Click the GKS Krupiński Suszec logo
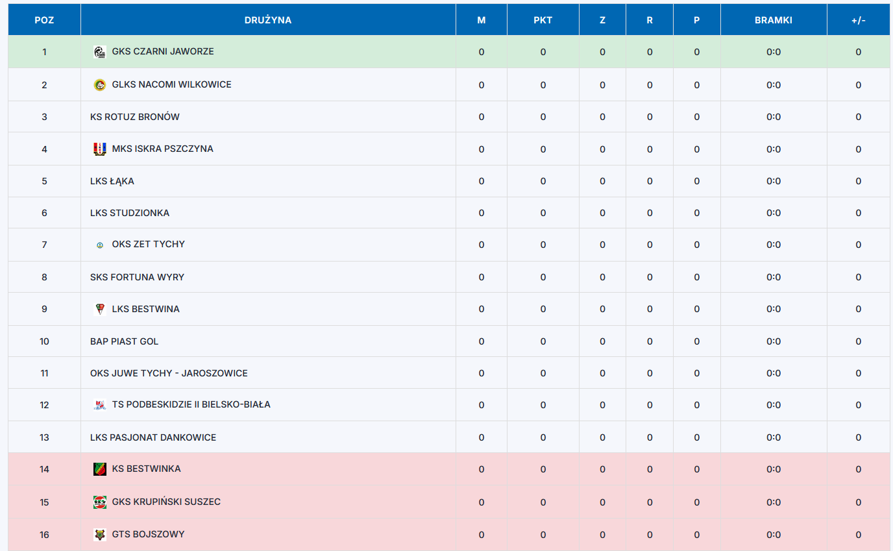Screen dimensions: 893x551 pos(100,502)
